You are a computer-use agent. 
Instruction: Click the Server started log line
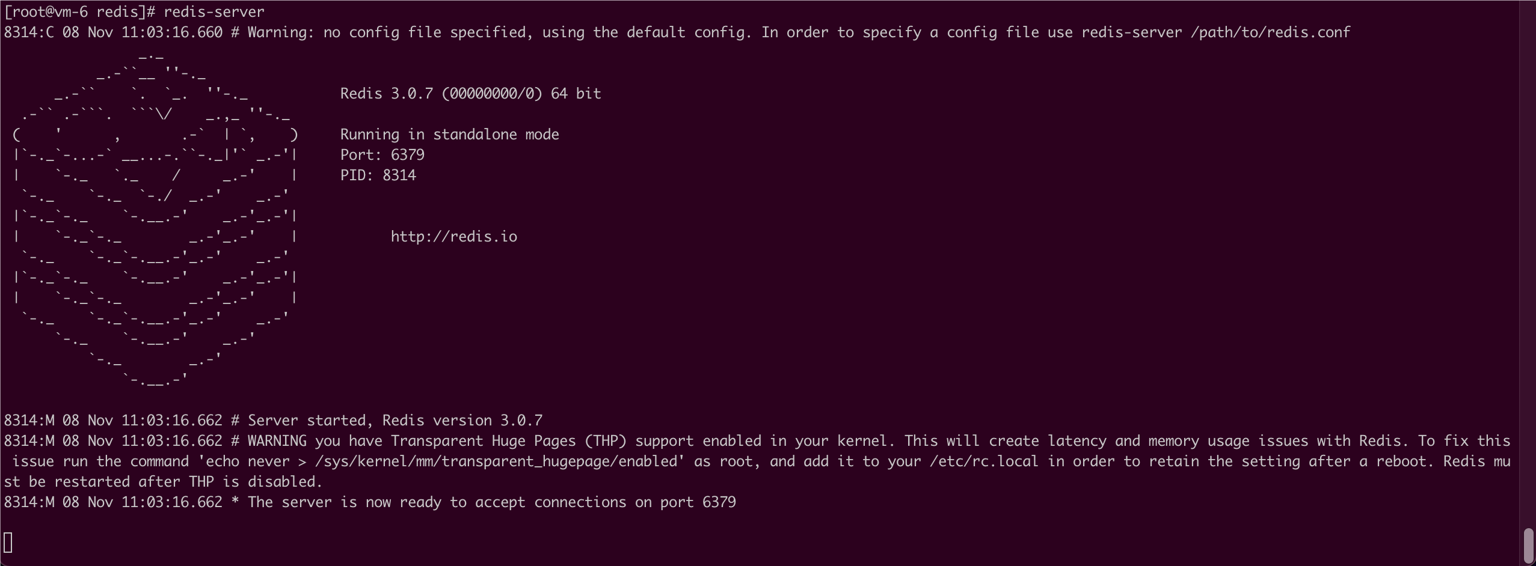(274, 421)
